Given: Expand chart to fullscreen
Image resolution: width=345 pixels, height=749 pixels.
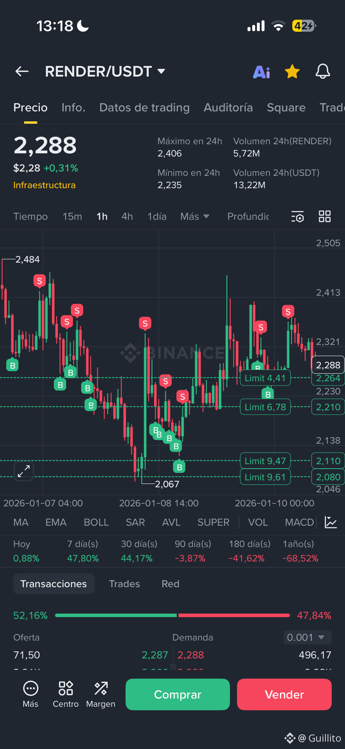Looking at the screenshot, I should (x=24, y=471).
